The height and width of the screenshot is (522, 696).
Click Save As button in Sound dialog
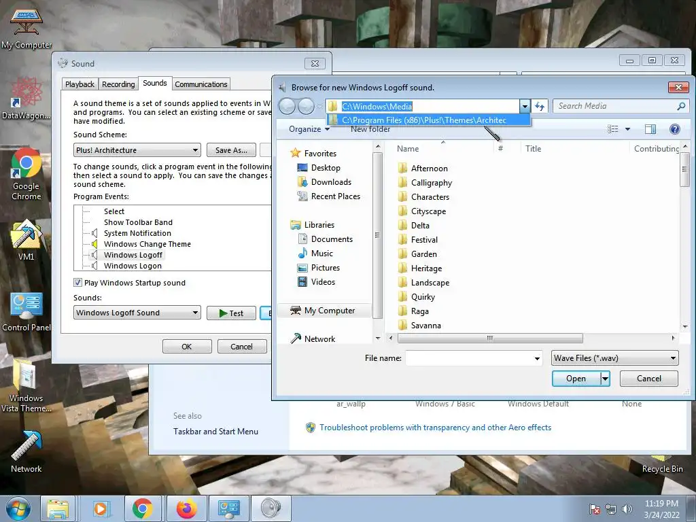click(231, 150)
